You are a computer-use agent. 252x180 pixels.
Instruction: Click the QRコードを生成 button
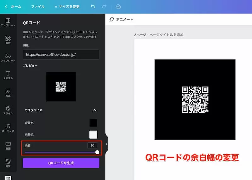pyautogui.click(x=61, y=163)
